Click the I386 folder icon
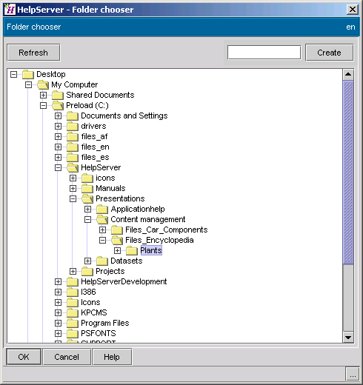363x385 pixels. coord(73,292)
